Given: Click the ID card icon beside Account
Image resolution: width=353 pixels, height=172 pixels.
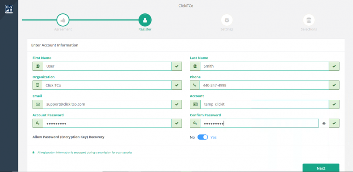Looking at the screenshot, I should (x=195, y=104).
